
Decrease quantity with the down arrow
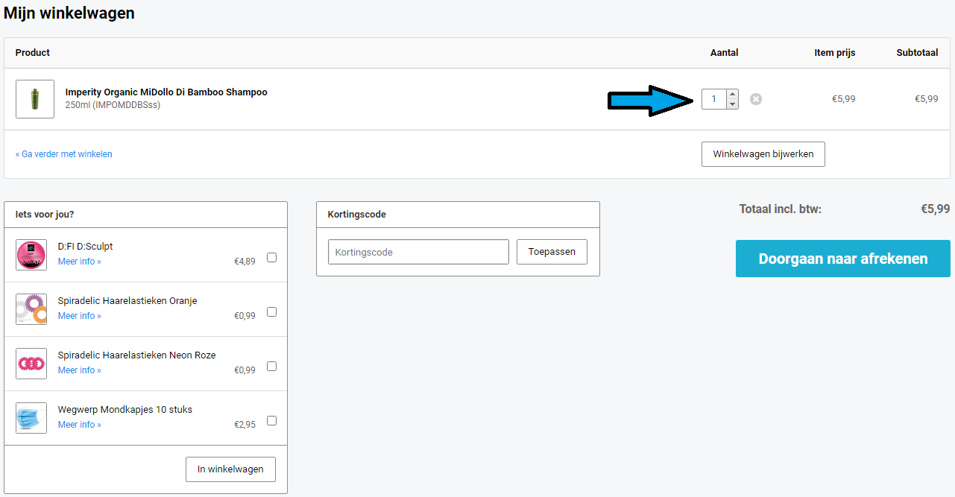click(733, 104)
